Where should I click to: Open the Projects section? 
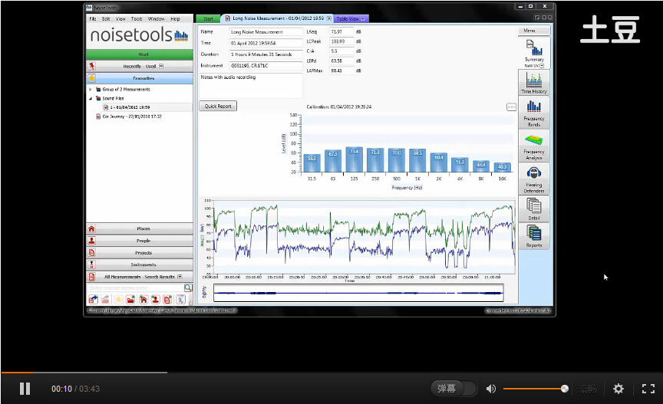click(140, 253)
